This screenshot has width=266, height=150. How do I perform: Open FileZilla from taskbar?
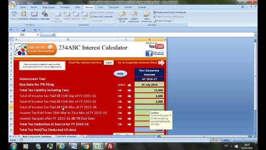pos(110,146)
